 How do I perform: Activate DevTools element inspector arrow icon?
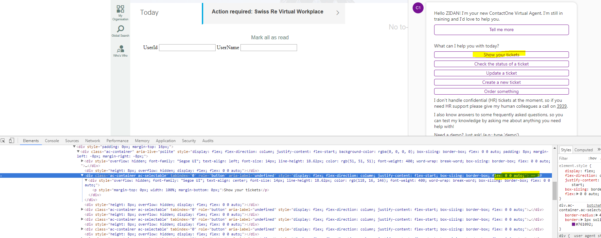tap(3, 140)
